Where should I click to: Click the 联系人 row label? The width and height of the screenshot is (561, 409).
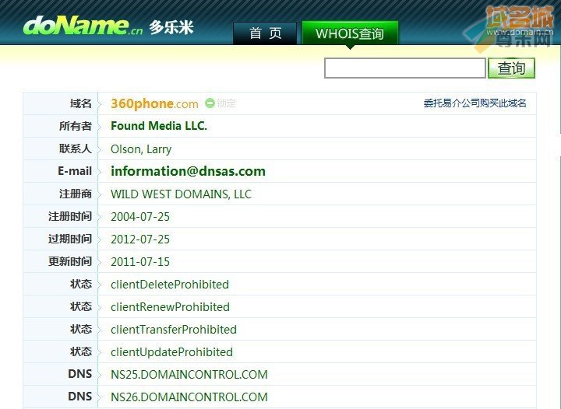click(76, 149)
